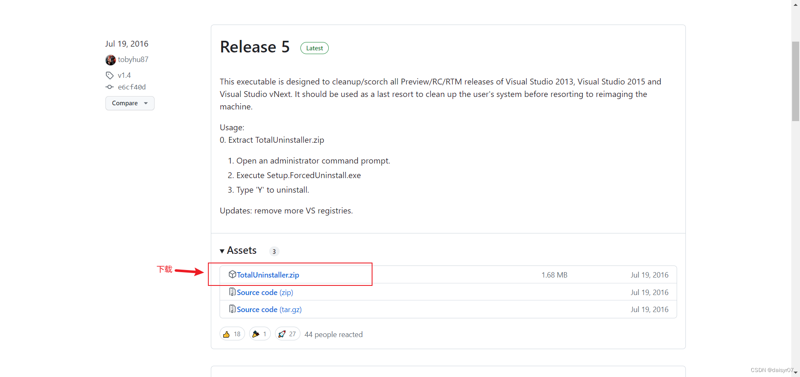800x377 pixels.
Task: Click the file icon for Source code (tar.gz)
Action: click(232, 309)
